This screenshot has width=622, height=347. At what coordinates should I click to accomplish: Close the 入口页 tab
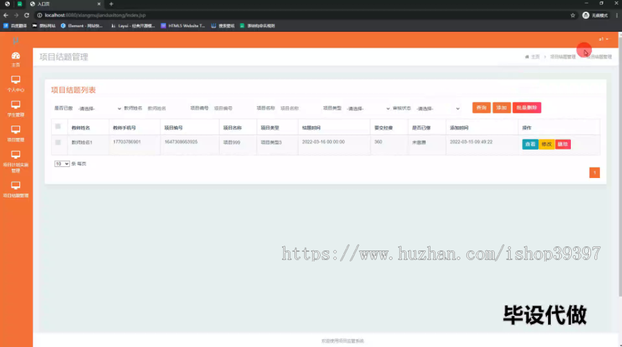point(99,4)
